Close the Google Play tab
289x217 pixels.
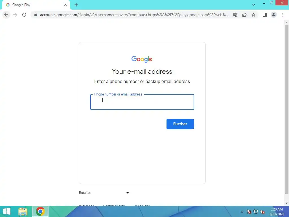tap(65, 5)
